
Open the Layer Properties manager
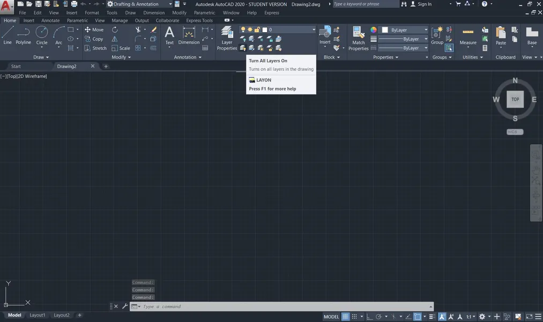226,36
